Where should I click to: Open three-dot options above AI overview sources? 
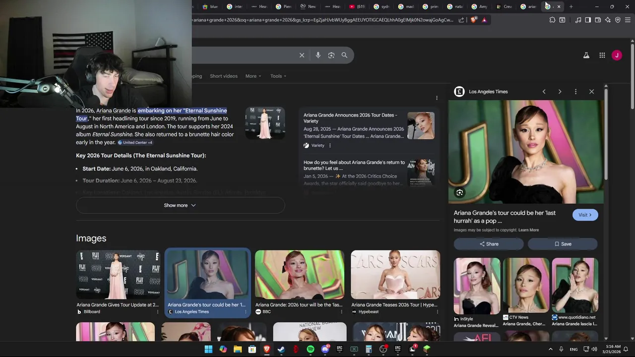[x=437, y=98]
